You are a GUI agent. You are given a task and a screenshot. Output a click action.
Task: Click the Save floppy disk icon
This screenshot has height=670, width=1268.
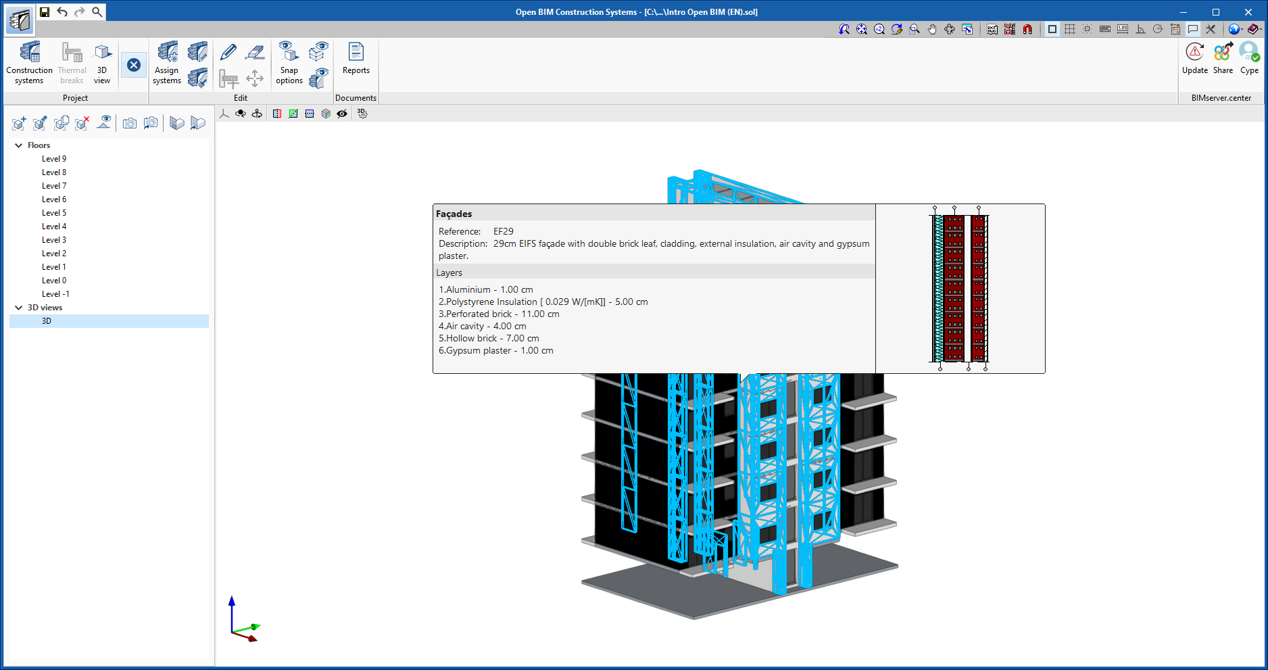coord(45,11)
